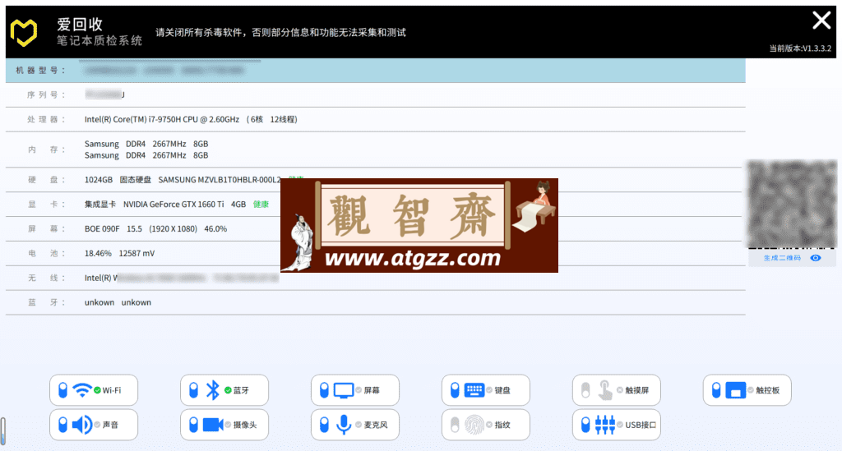The image size is (842, 451).
Task: Click the Intel Core i7-9750H processor text
Action: click(191, 119)
